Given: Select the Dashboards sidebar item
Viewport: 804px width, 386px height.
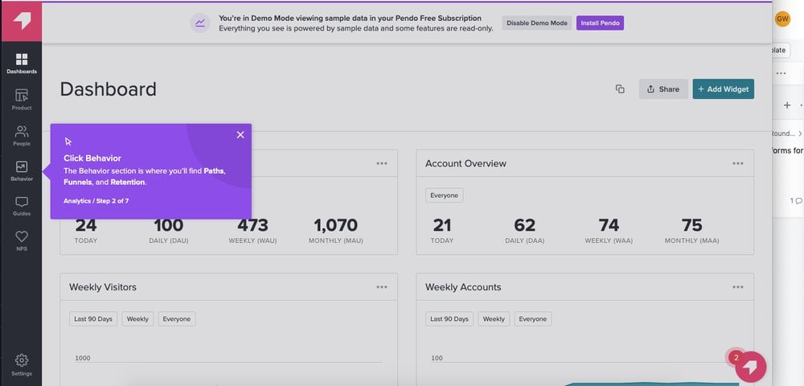Looking at the screenshot, I should point(22,63).
